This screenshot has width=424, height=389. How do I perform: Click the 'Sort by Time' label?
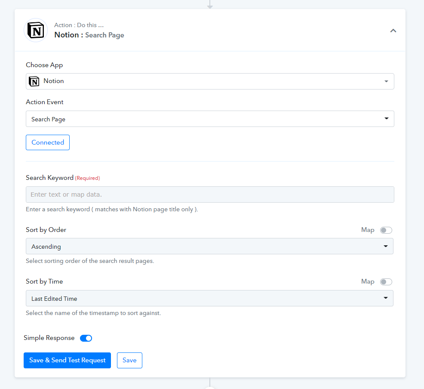44,281
